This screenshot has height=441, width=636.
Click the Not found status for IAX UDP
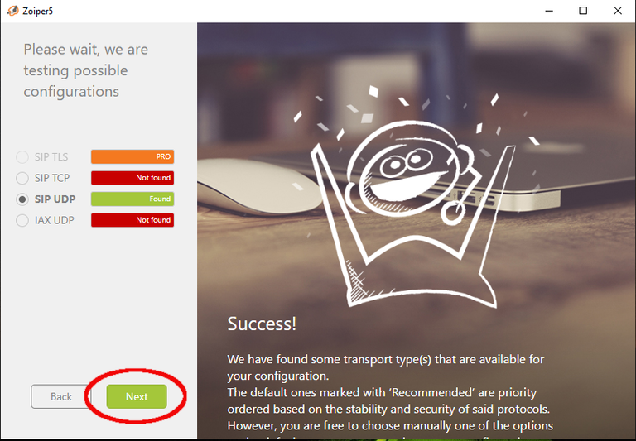point(132,220)
